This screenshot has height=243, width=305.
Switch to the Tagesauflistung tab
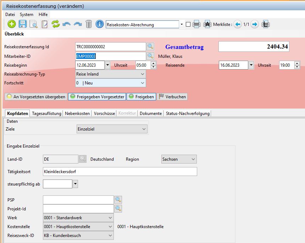(x=46, y=114)
